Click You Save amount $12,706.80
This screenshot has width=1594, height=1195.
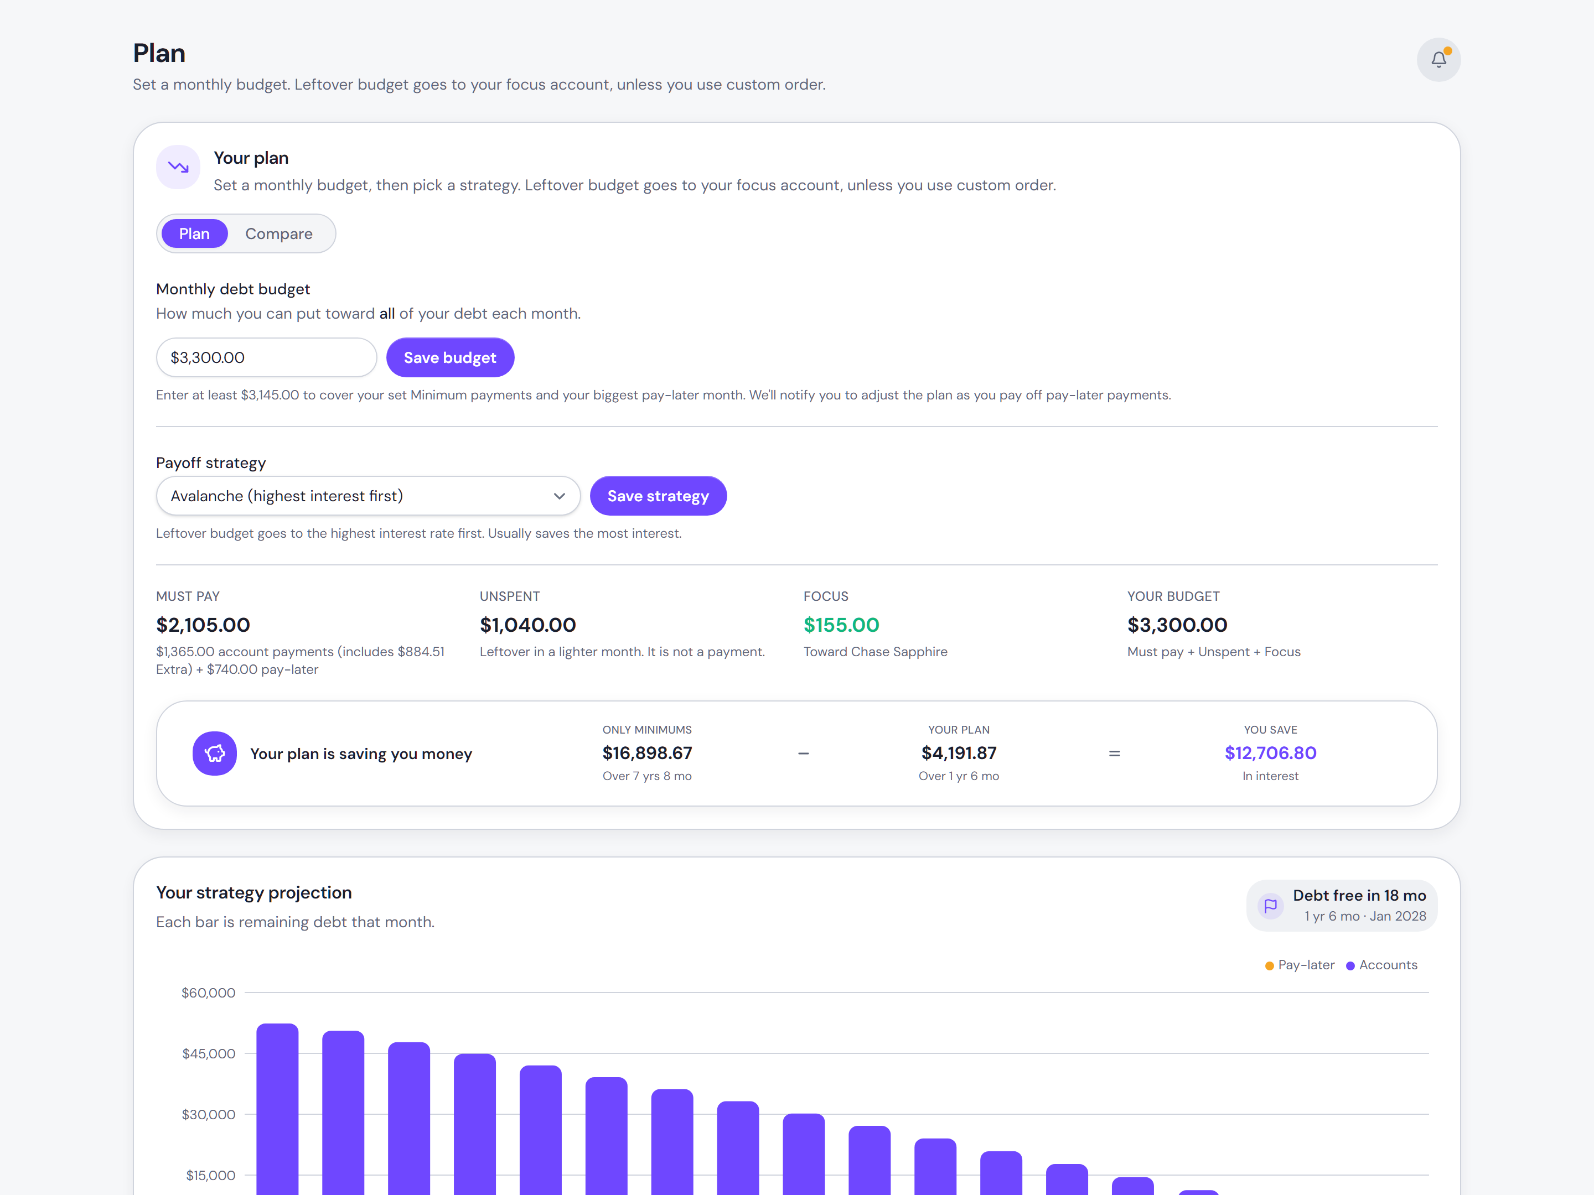(x=1270, y=753)
